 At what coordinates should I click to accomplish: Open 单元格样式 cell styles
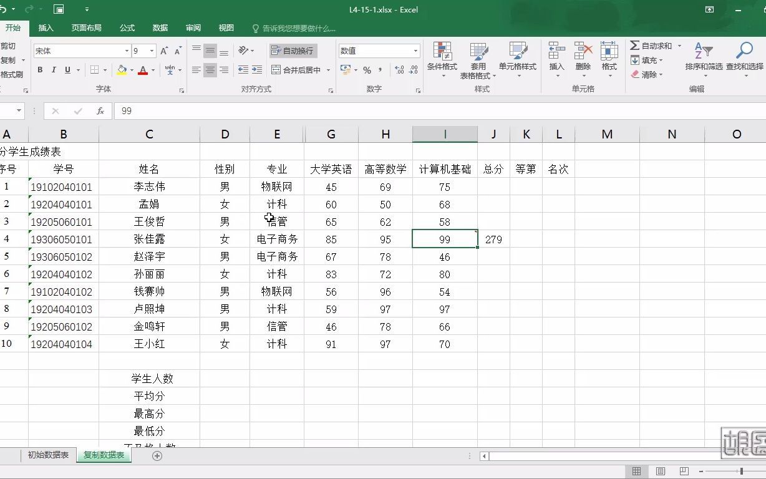(518, 60)
